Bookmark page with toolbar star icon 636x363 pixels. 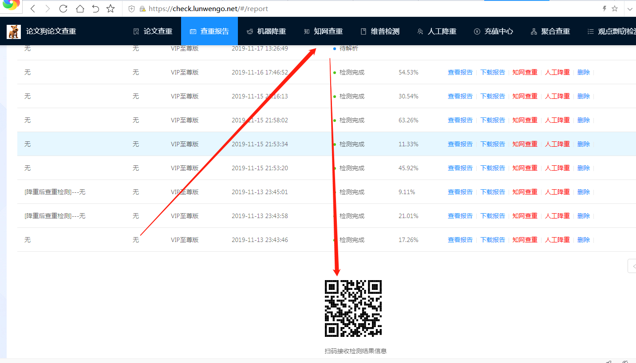(x=111, y=8)
